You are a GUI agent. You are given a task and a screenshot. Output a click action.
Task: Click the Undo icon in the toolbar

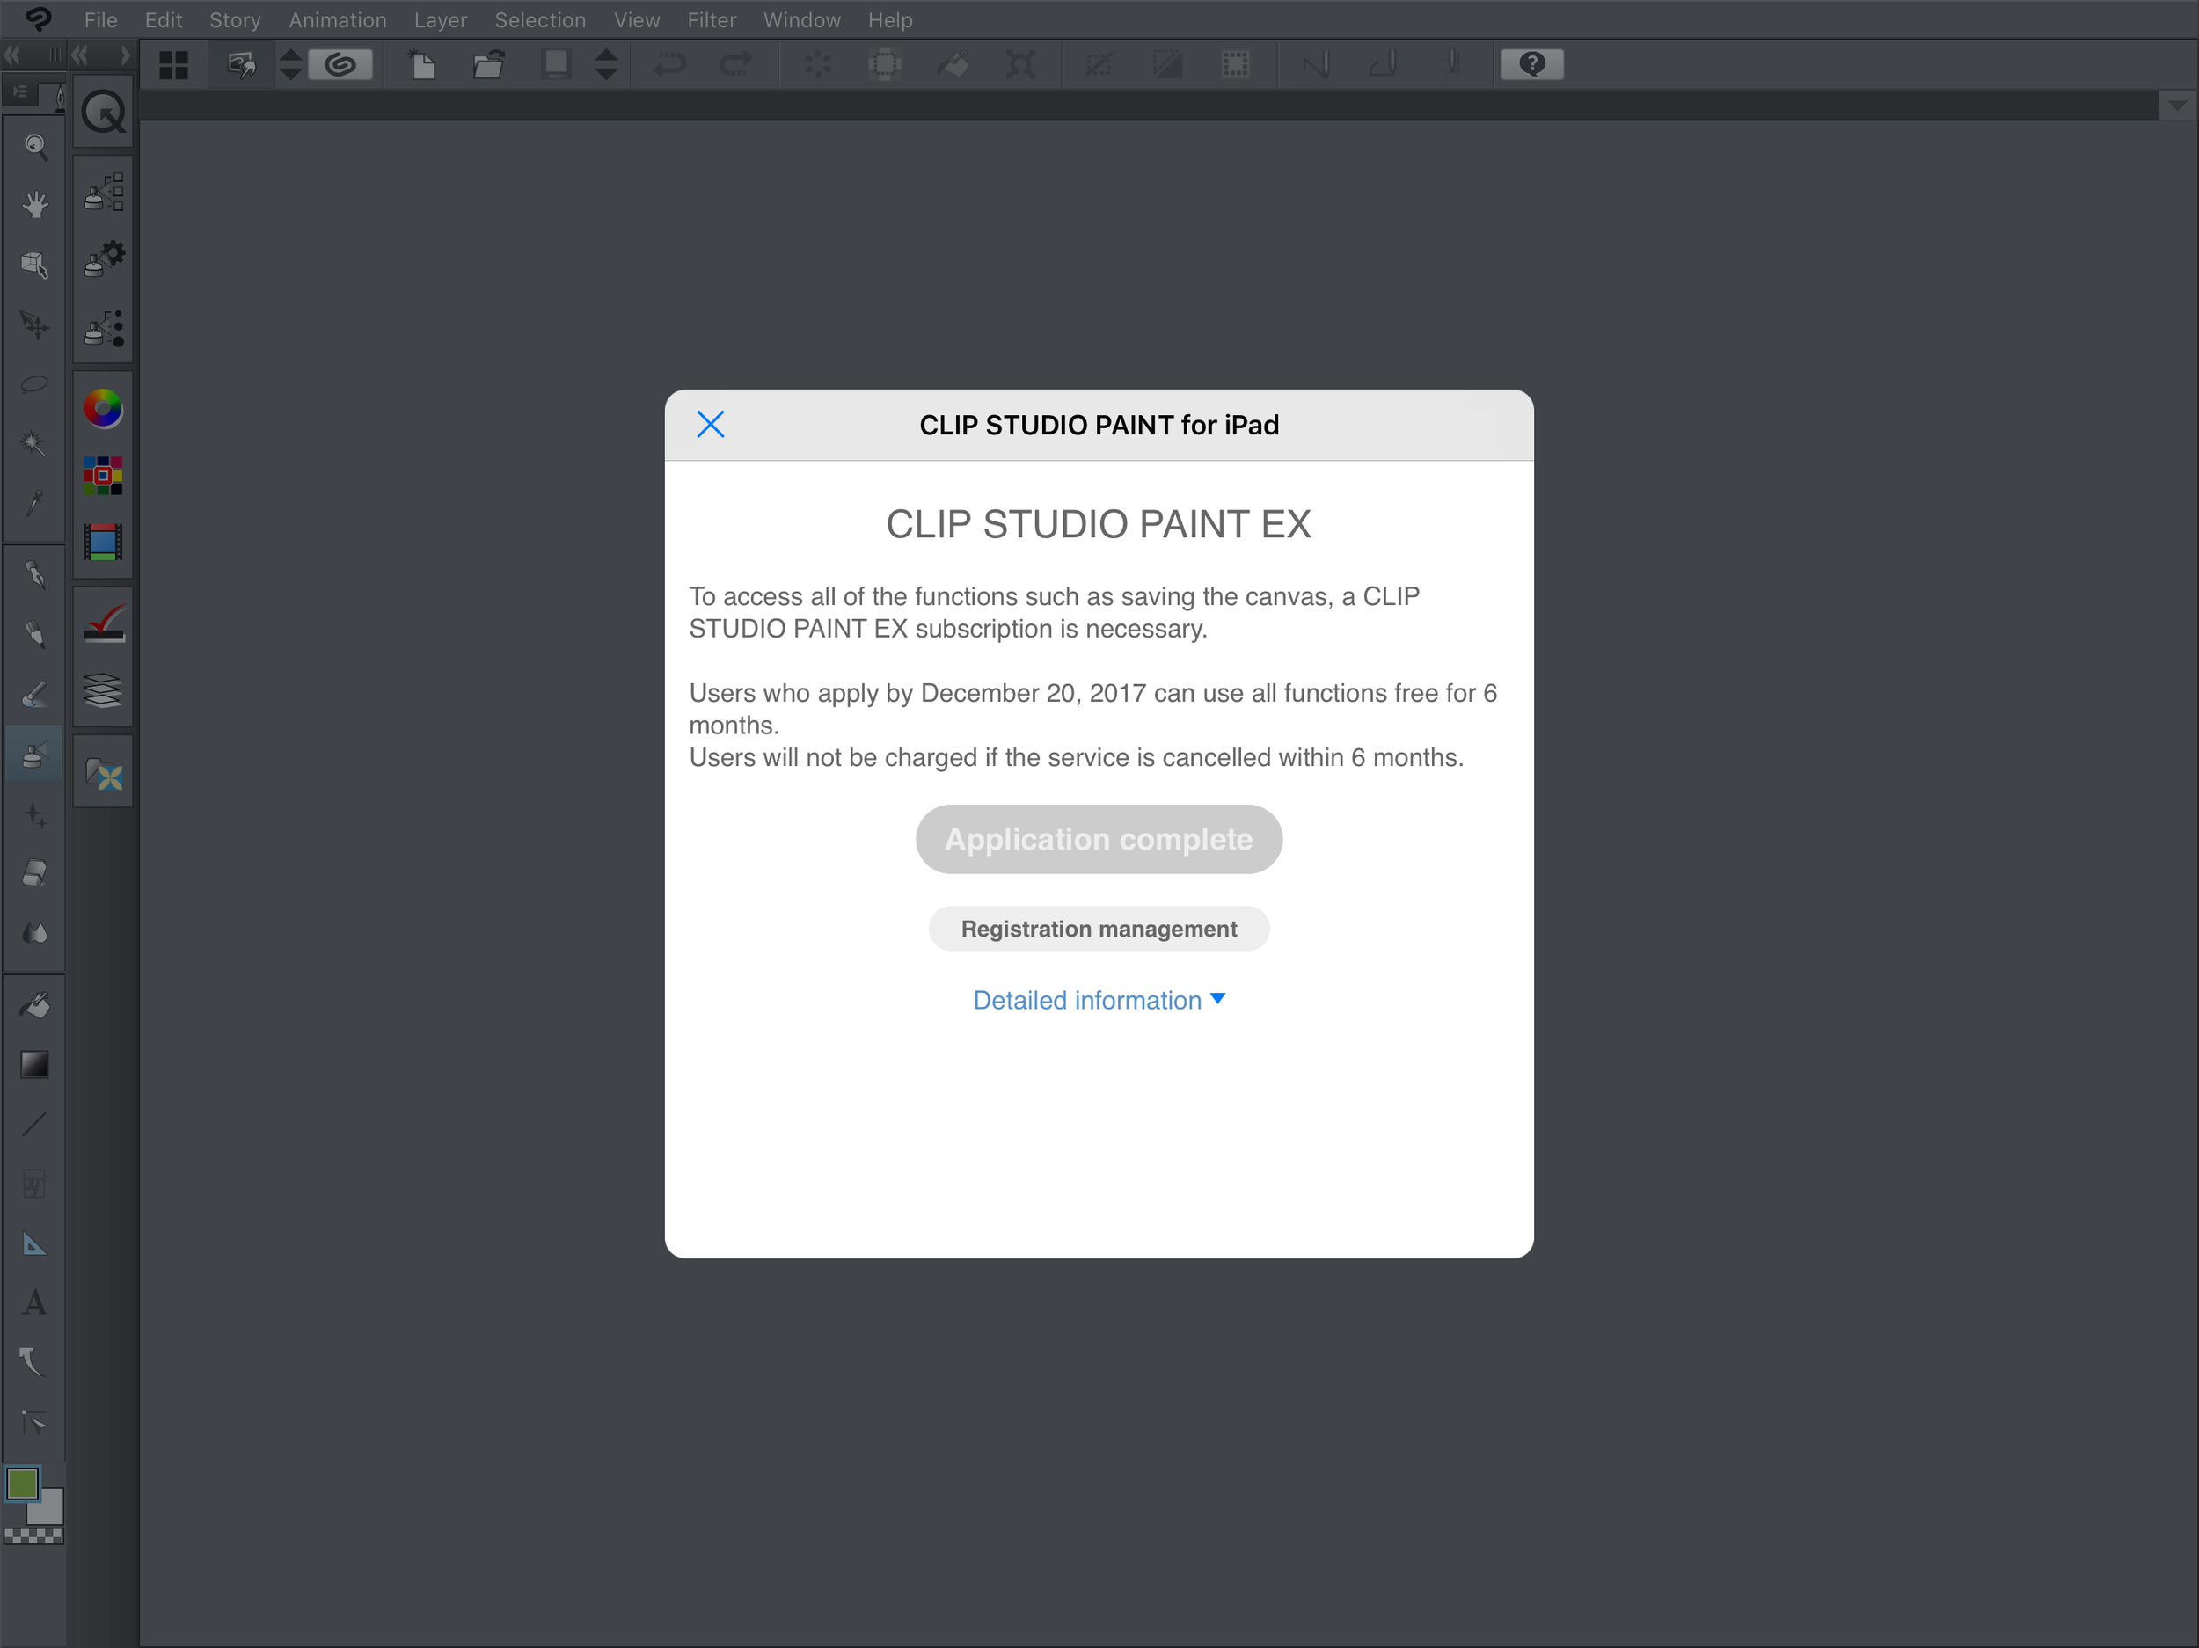670,63
